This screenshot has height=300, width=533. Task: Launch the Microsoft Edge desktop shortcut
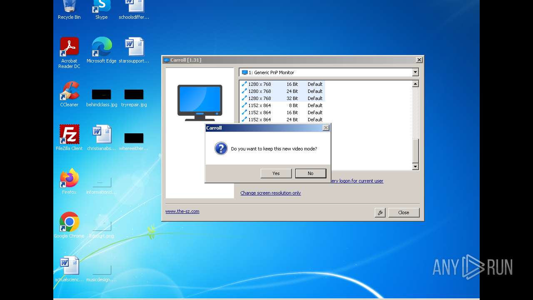click(102, 50)
